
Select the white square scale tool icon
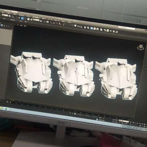[29, 19]
